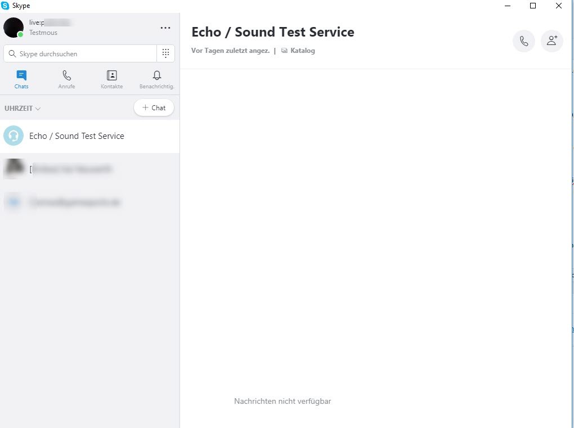Screen dimensions: 574x428
Task: Open the dial pad grid icon
Action: point(165,53)
